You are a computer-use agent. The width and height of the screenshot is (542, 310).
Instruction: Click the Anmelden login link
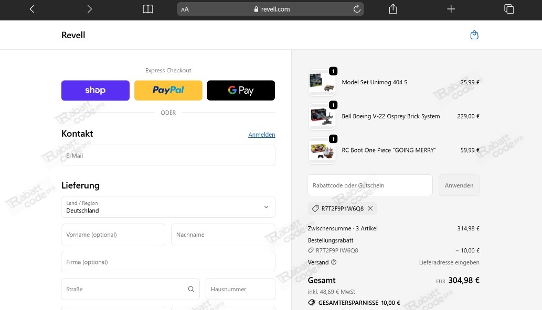coord(261,135)
